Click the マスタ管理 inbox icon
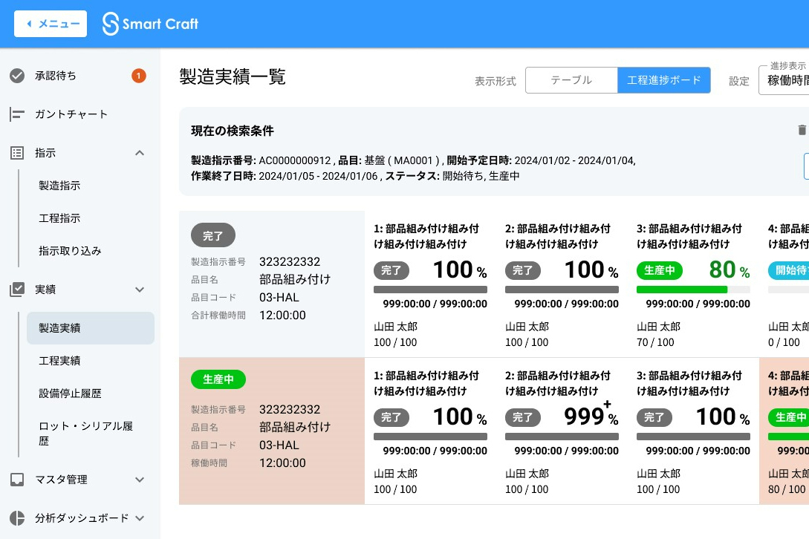The width and height of the screenshot is (809, 539). point(16,480)
